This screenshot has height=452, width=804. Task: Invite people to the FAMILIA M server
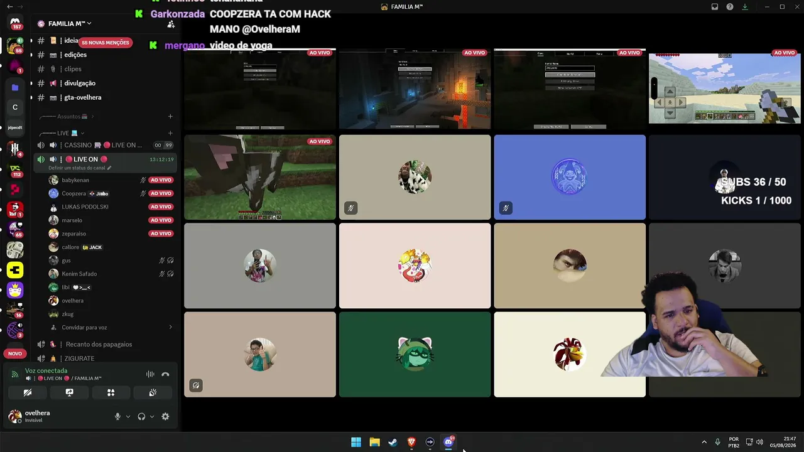171,24
